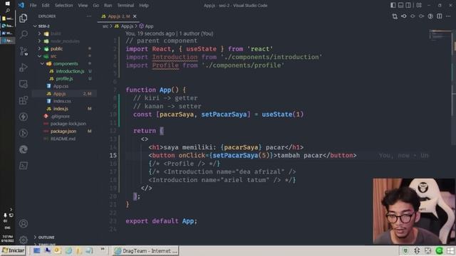Click the Windows logo in left strip
The image size is (456, 256).
(7, 3)
